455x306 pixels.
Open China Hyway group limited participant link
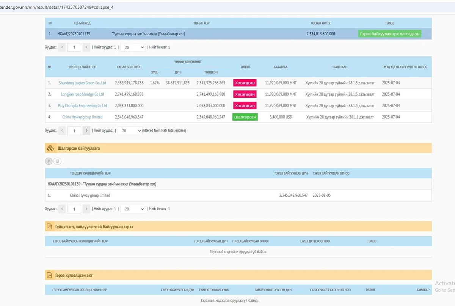[82, 117]
